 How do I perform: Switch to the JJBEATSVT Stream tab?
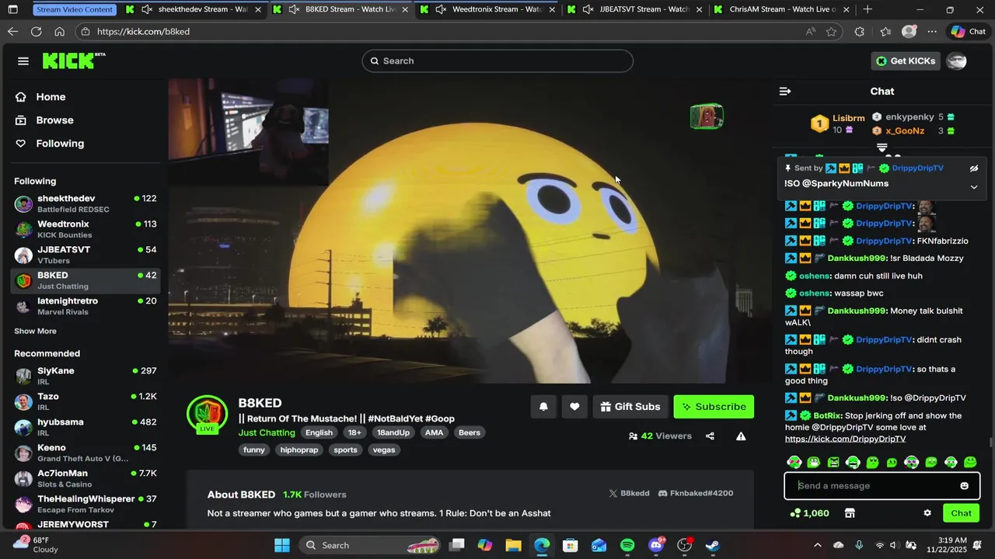[x=636, y=9]
